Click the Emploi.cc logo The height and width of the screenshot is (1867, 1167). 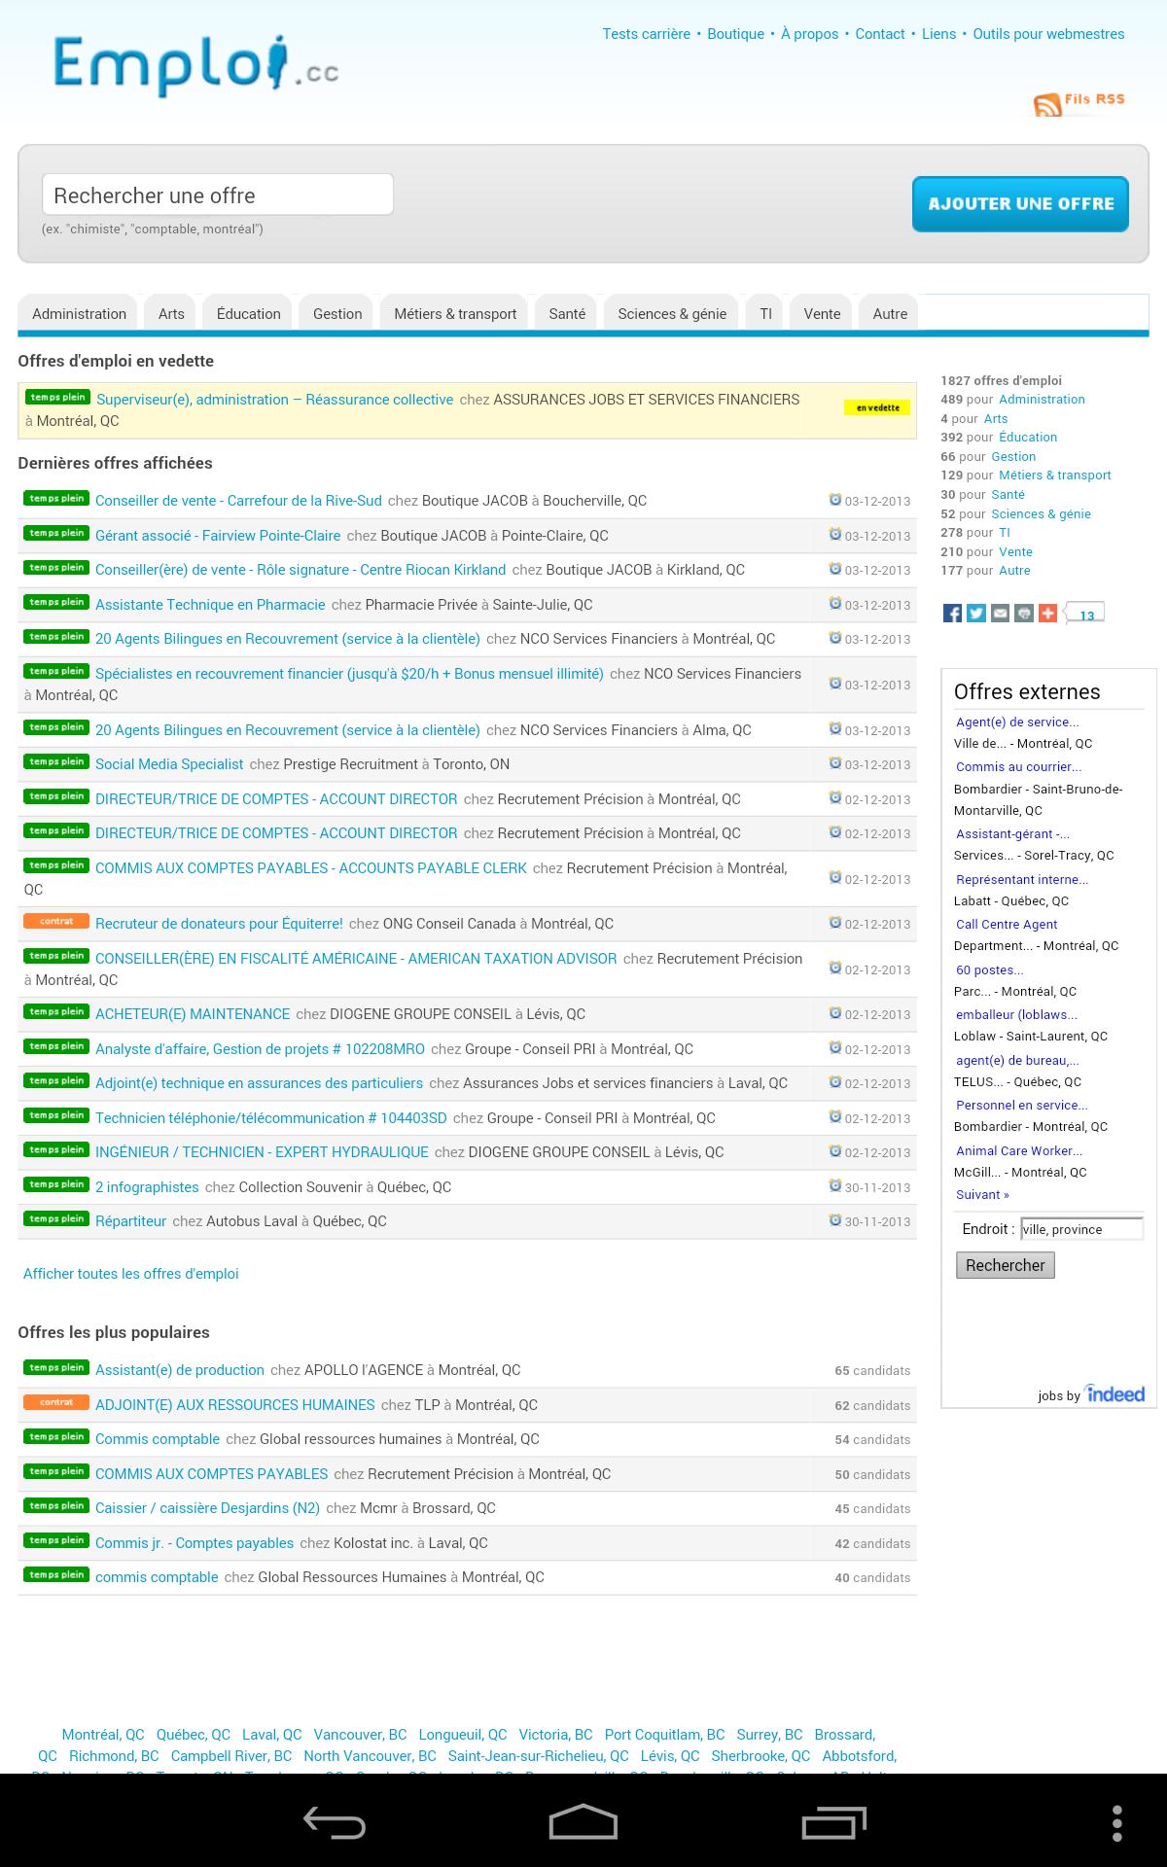coord(195,65)
